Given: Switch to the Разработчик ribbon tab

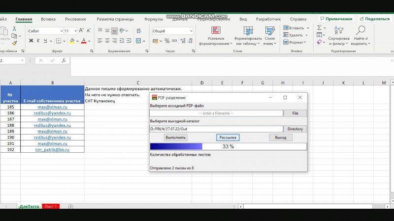Looking at the screenshot, I should (268, 19).
